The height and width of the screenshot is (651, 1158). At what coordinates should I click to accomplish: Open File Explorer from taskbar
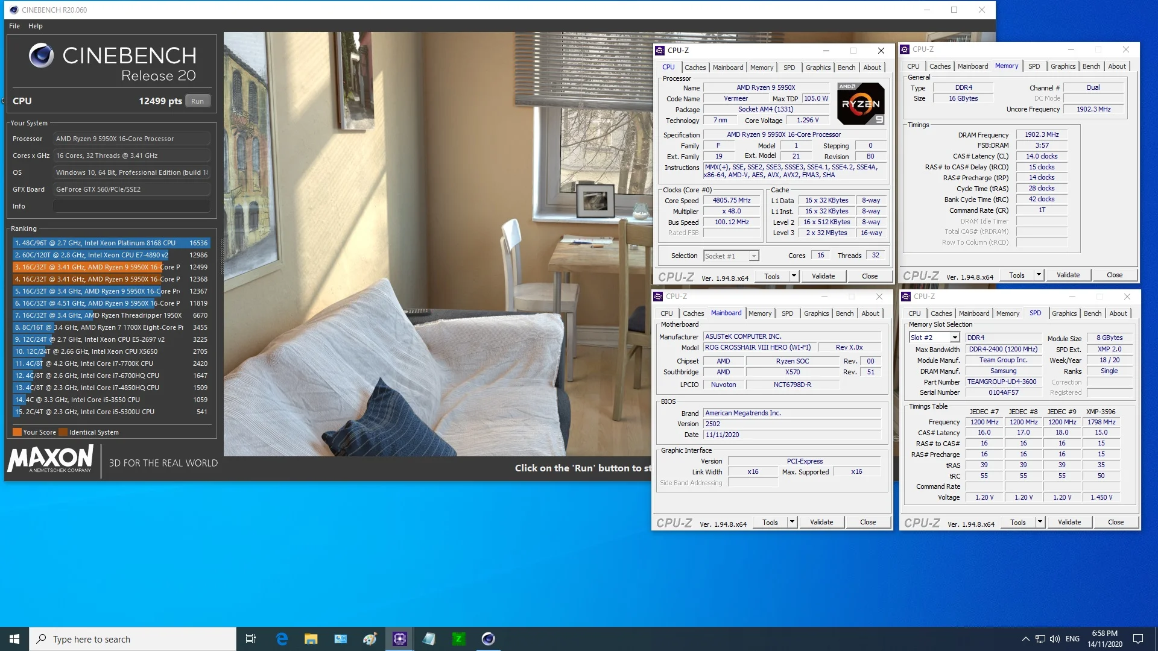(x=311, y=639)
